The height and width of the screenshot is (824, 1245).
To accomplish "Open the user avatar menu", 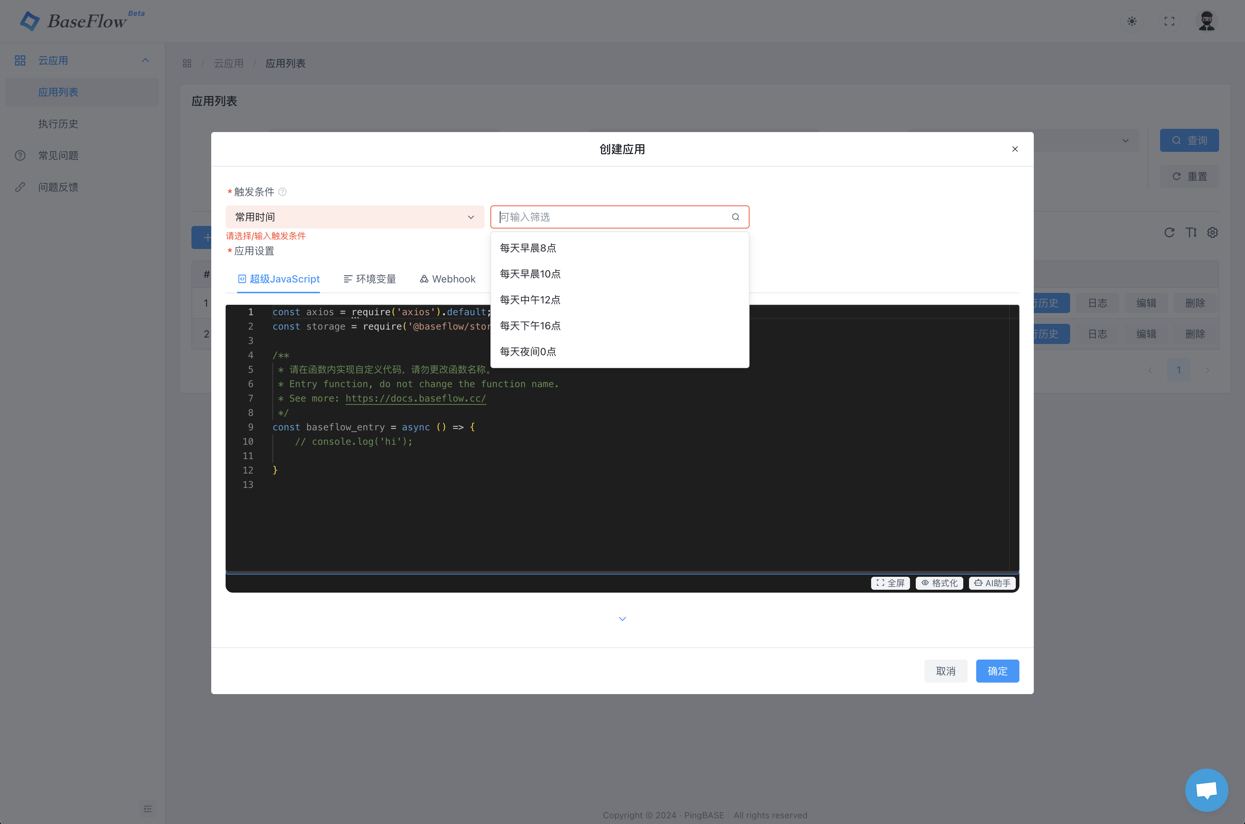I will point(1206,22).
